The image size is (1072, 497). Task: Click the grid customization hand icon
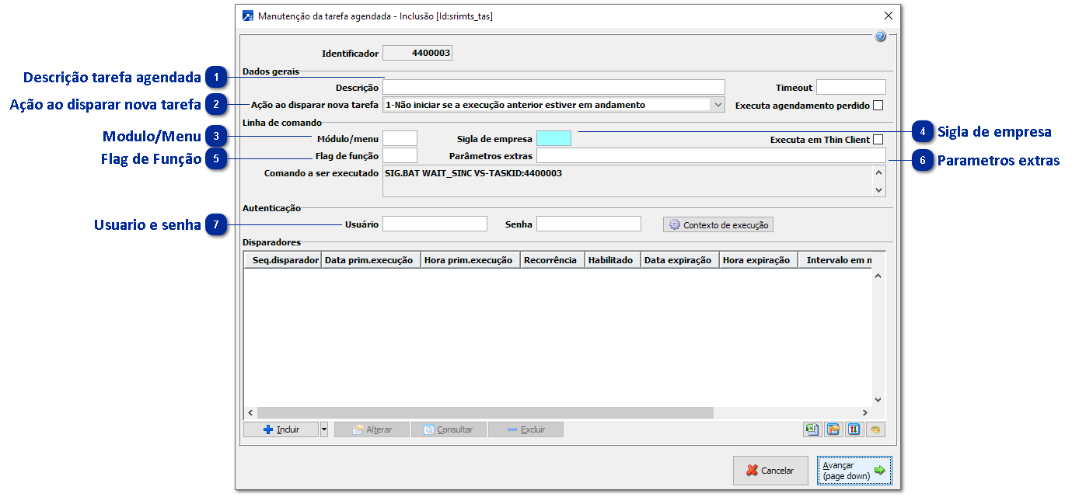click(x=833, y=429)
